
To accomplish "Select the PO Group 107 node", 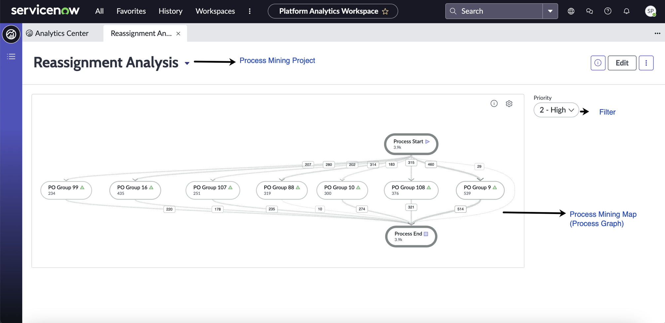I will [213, 190].
